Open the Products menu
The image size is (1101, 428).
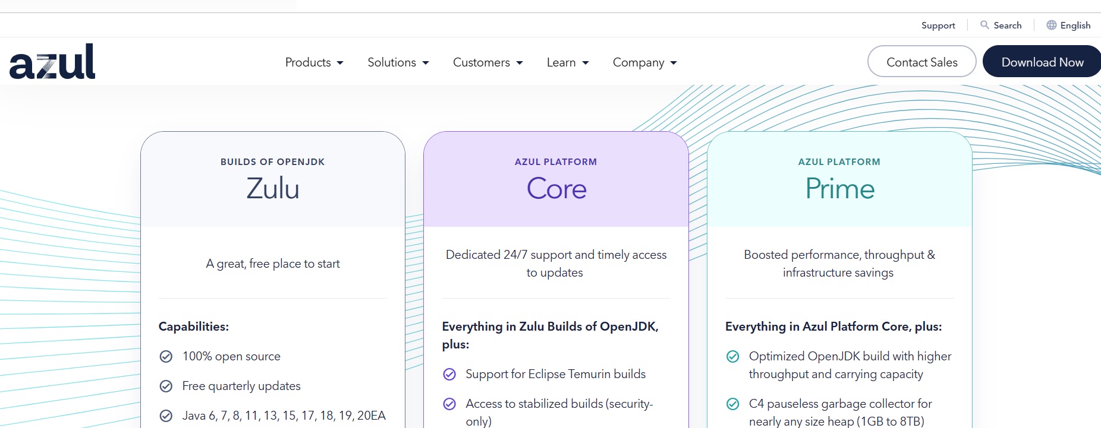(x=314, y=62)
